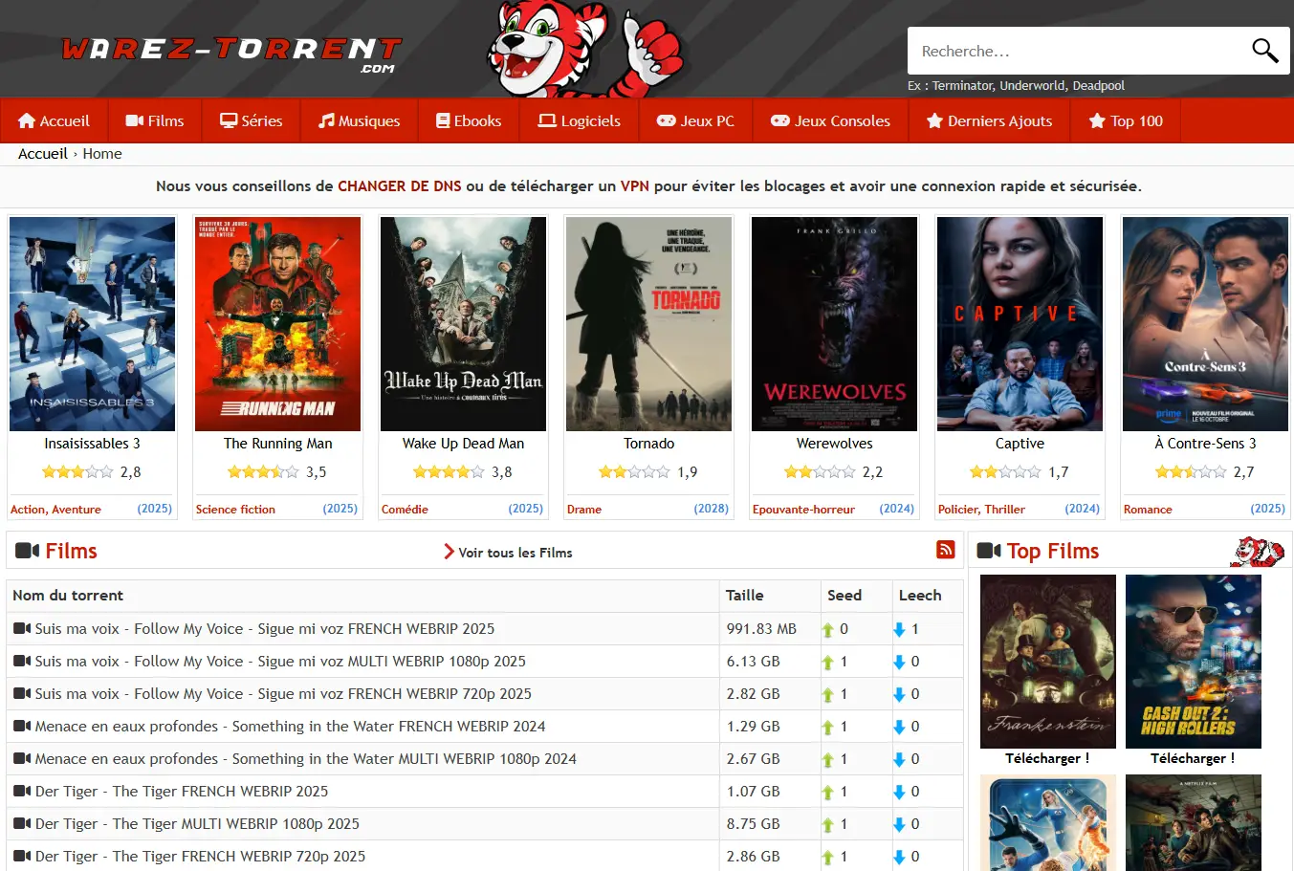Click the music note icon beside Musiques
Image resolution: width=1294 pixels, height=871 pixels.
point(327,120)
